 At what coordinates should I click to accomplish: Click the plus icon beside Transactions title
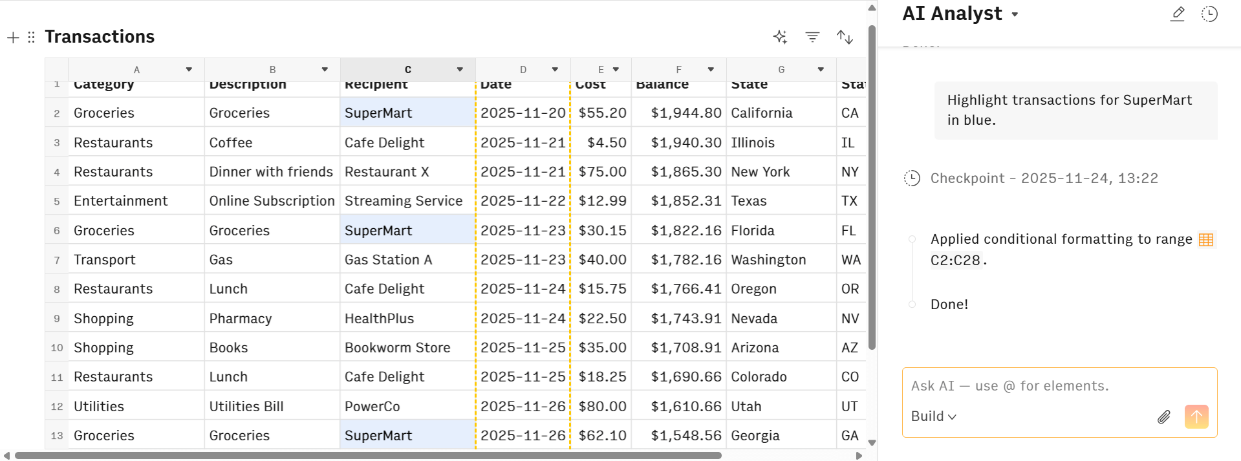click(13, 38)
